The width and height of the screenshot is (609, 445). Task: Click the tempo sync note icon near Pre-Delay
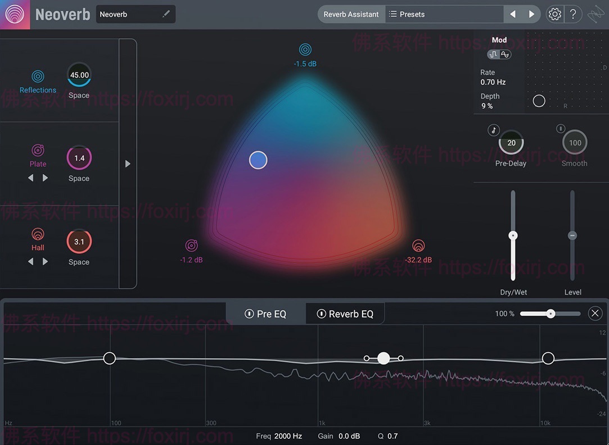[493, 130]
